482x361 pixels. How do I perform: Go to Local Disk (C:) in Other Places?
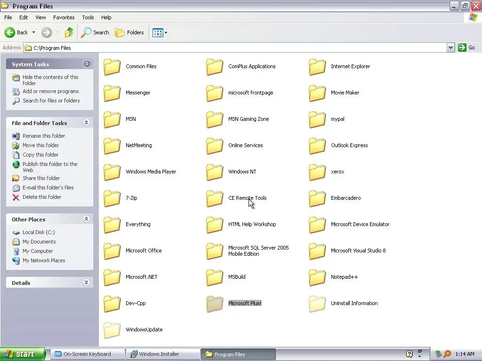(x=39, y=232)
